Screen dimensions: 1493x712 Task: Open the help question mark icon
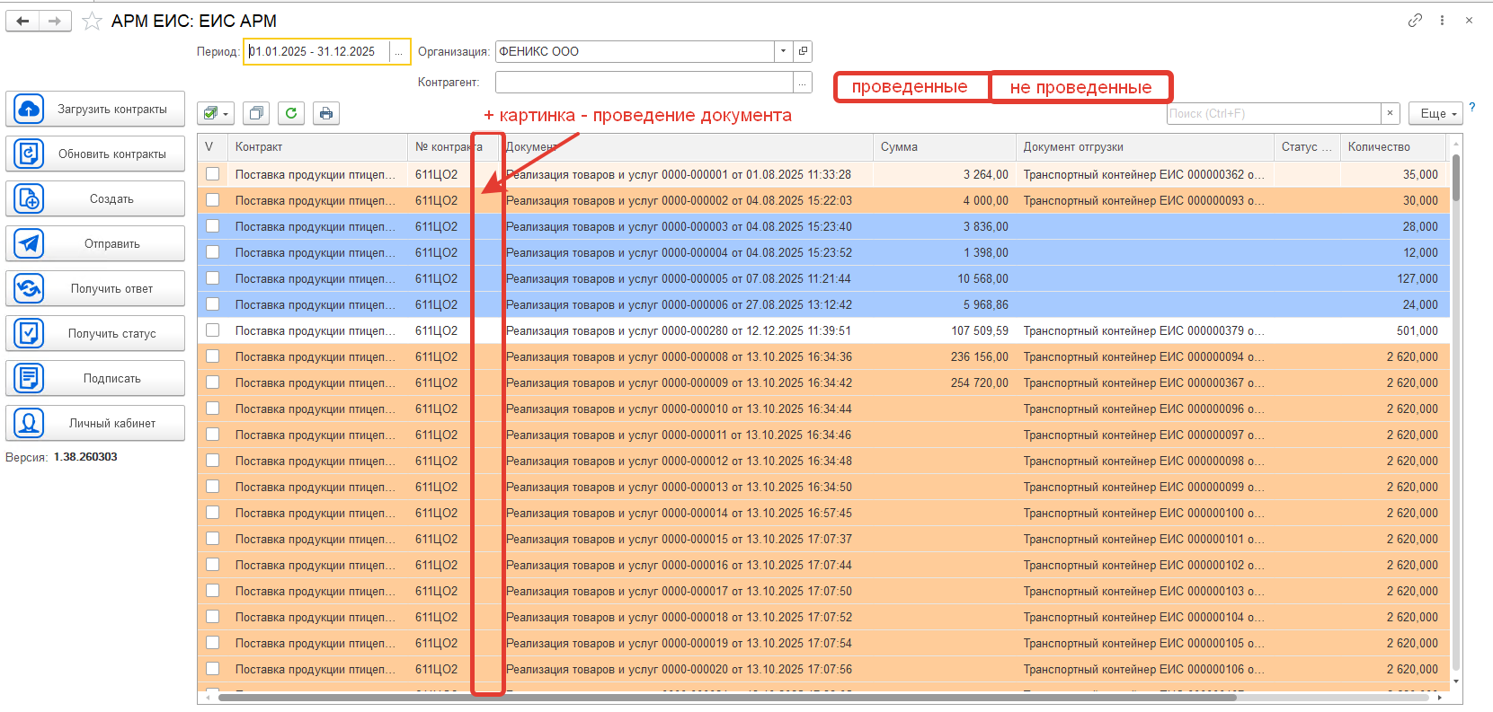pos(1472,108)
